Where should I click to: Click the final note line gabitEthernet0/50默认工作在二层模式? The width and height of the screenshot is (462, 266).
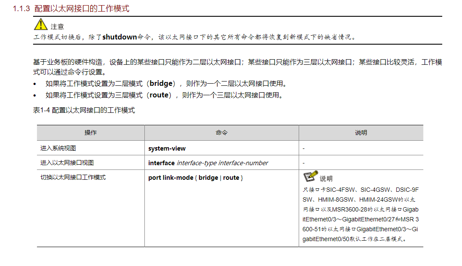pyautogui.click(x=355, y=239)
